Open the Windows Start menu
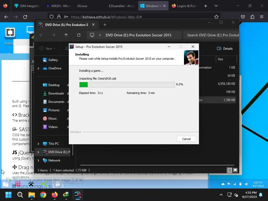Screen dimensions: 268x201 pos(8,195)
